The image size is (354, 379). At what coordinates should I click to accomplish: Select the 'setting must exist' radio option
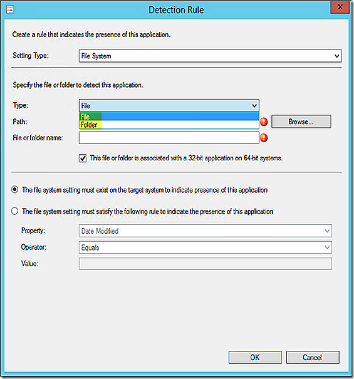15,190
